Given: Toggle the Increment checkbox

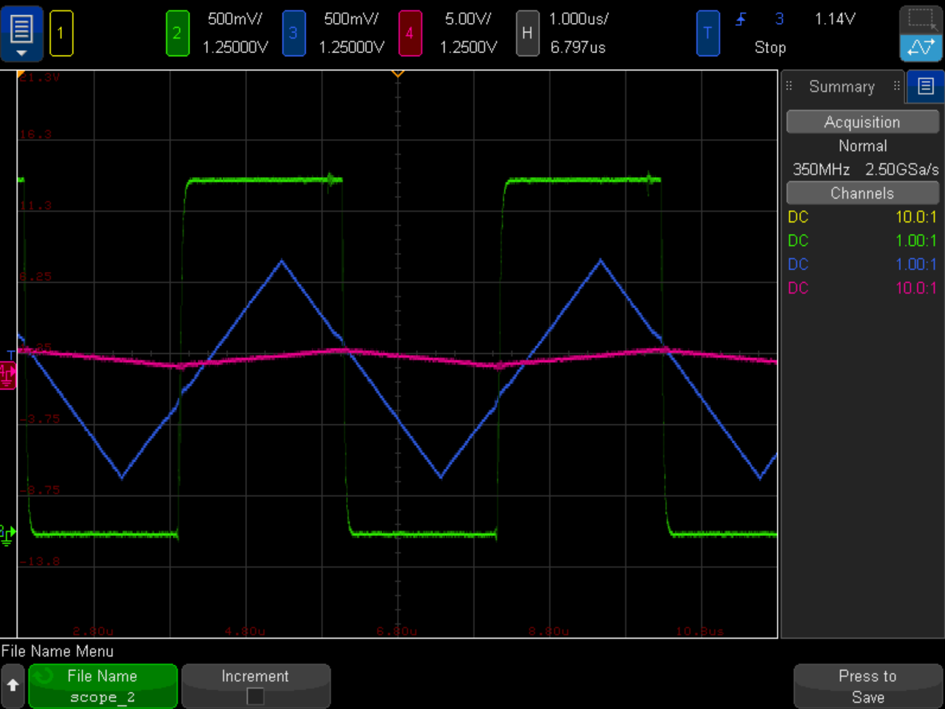Looking at the screenshot, I should pos(255,696).
